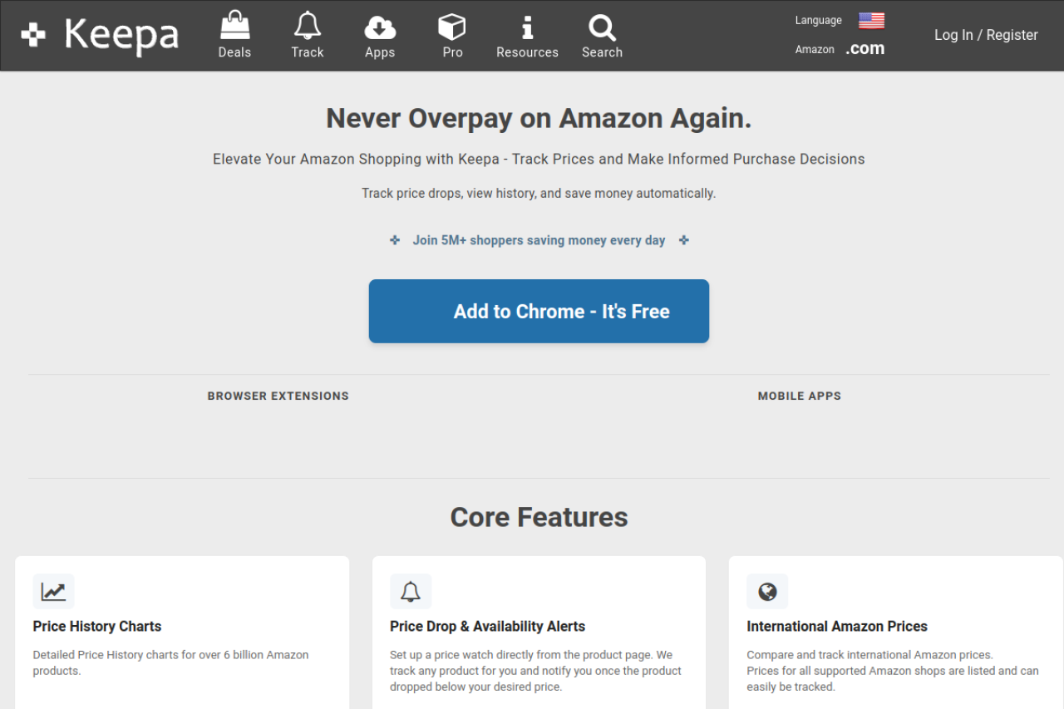Select Price Drop & Availability Alerts heading
The image size is (1064, 709).
click(x=487, y=627)
